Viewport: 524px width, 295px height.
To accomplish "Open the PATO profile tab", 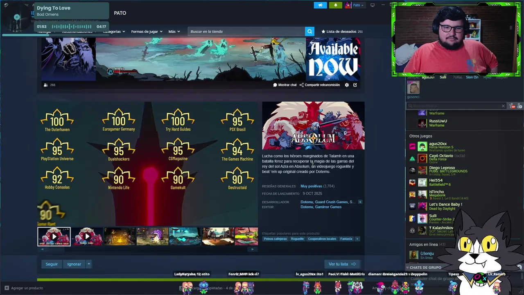I will [120, 13].
